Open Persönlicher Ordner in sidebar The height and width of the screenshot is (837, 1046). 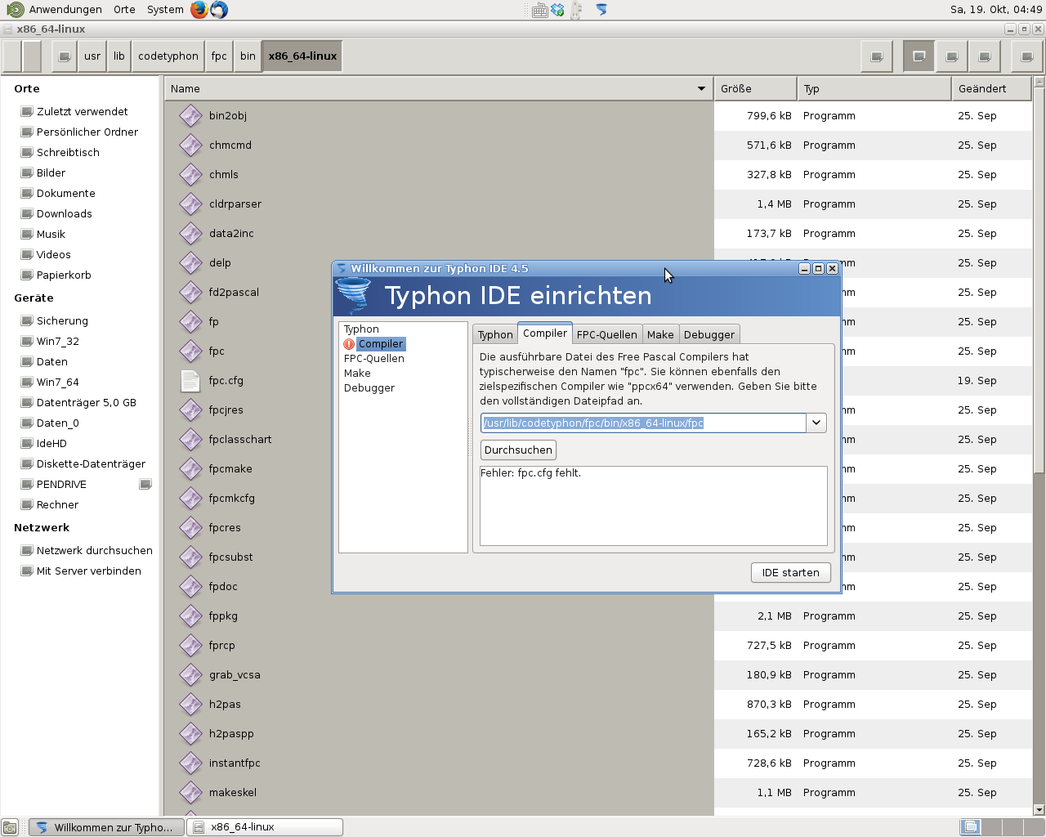[87, 132]
